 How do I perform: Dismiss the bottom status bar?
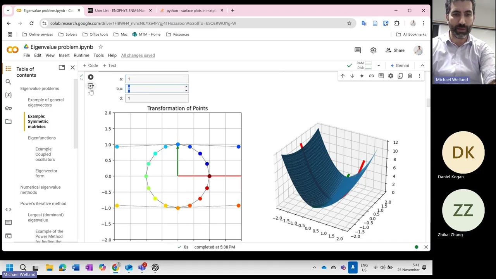[x=426, y=247]
